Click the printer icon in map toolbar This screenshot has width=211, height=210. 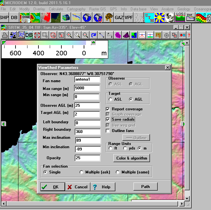[x=5, y=35]
